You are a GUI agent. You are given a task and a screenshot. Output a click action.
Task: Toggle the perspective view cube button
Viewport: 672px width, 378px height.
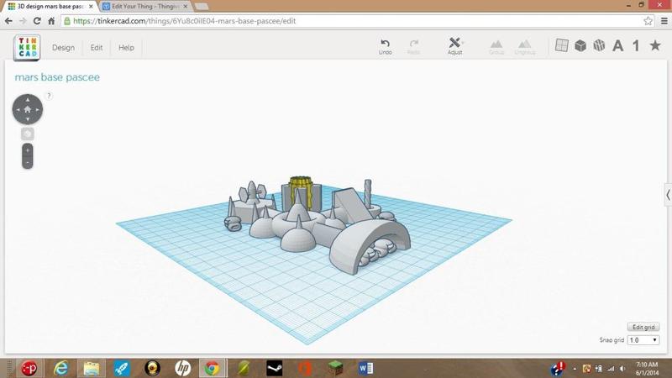point(27,134)
